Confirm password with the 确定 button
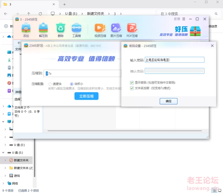 [169, 101]
